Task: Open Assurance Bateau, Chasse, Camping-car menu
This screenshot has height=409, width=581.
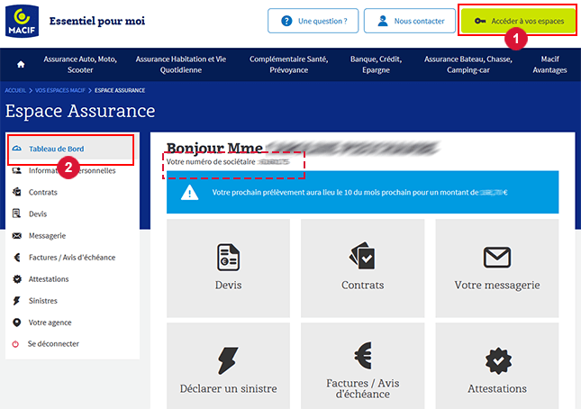Action: click(468, 65)
